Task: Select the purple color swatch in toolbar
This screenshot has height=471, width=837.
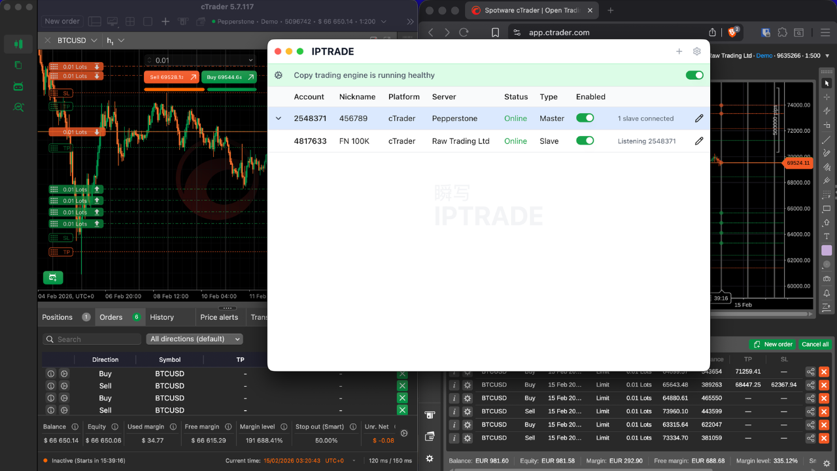Action: click(x=827, y=251)
